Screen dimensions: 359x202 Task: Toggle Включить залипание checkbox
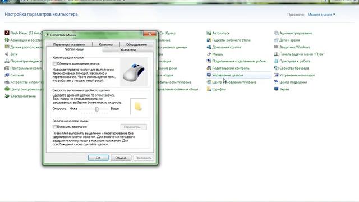[x=54, y=127]
